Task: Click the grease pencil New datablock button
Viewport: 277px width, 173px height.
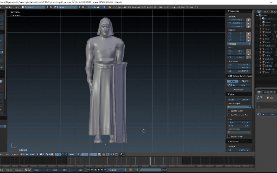Action: point(242,85)
